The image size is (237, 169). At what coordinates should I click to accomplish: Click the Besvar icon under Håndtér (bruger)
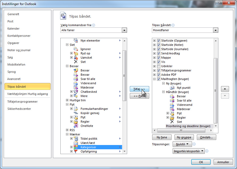172,96
